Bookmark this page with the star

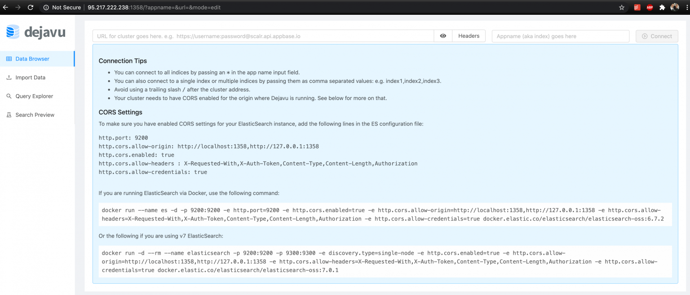(621, 7)
